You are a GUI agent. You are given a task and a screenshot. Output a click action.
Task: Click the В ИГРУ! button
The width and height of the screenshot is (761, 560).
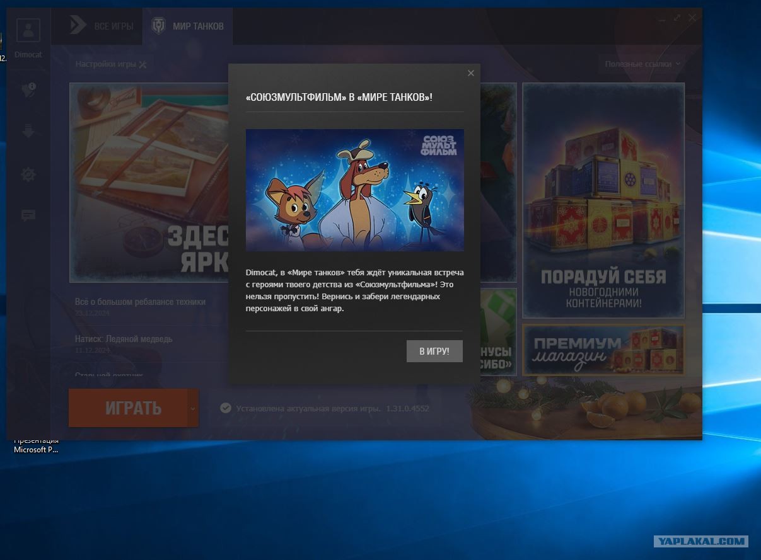pyautogui.click(x=434, y=351)
